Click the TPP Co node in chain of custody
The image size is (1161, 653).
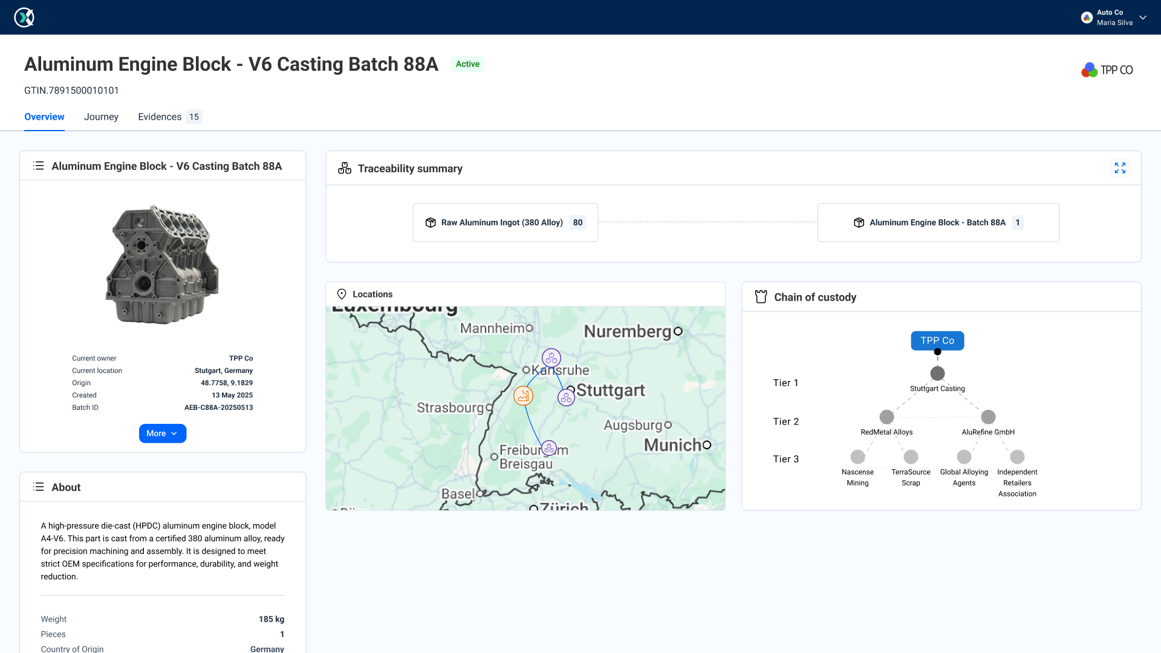tap(937, 340)
